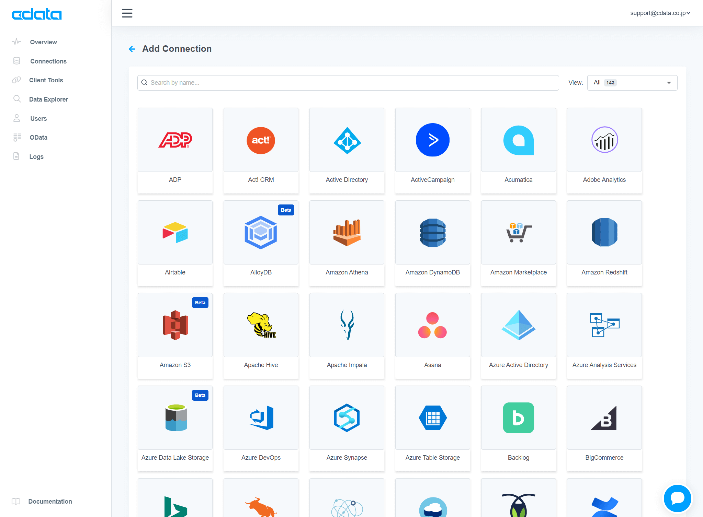This screenshot has height=517, width=703.
Task: Open the chat support bubble
Action: [677, 498]
